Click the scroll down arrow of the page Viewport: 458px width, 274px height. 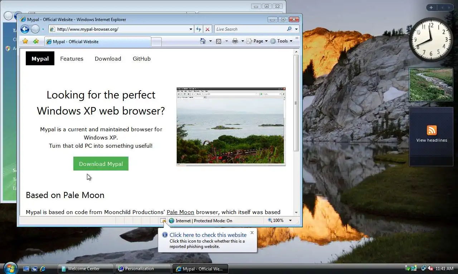(296, 212)
